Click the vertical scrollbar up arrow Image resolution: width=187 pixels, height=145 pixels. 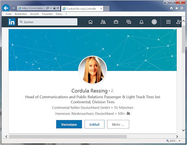click(x=183, y=21)
